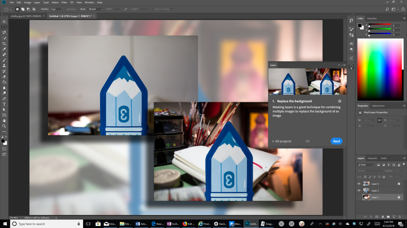Screen dimensions: 407x228
Task: Hide Layer 2 using its eye icon
Action: tap(359, 190)
